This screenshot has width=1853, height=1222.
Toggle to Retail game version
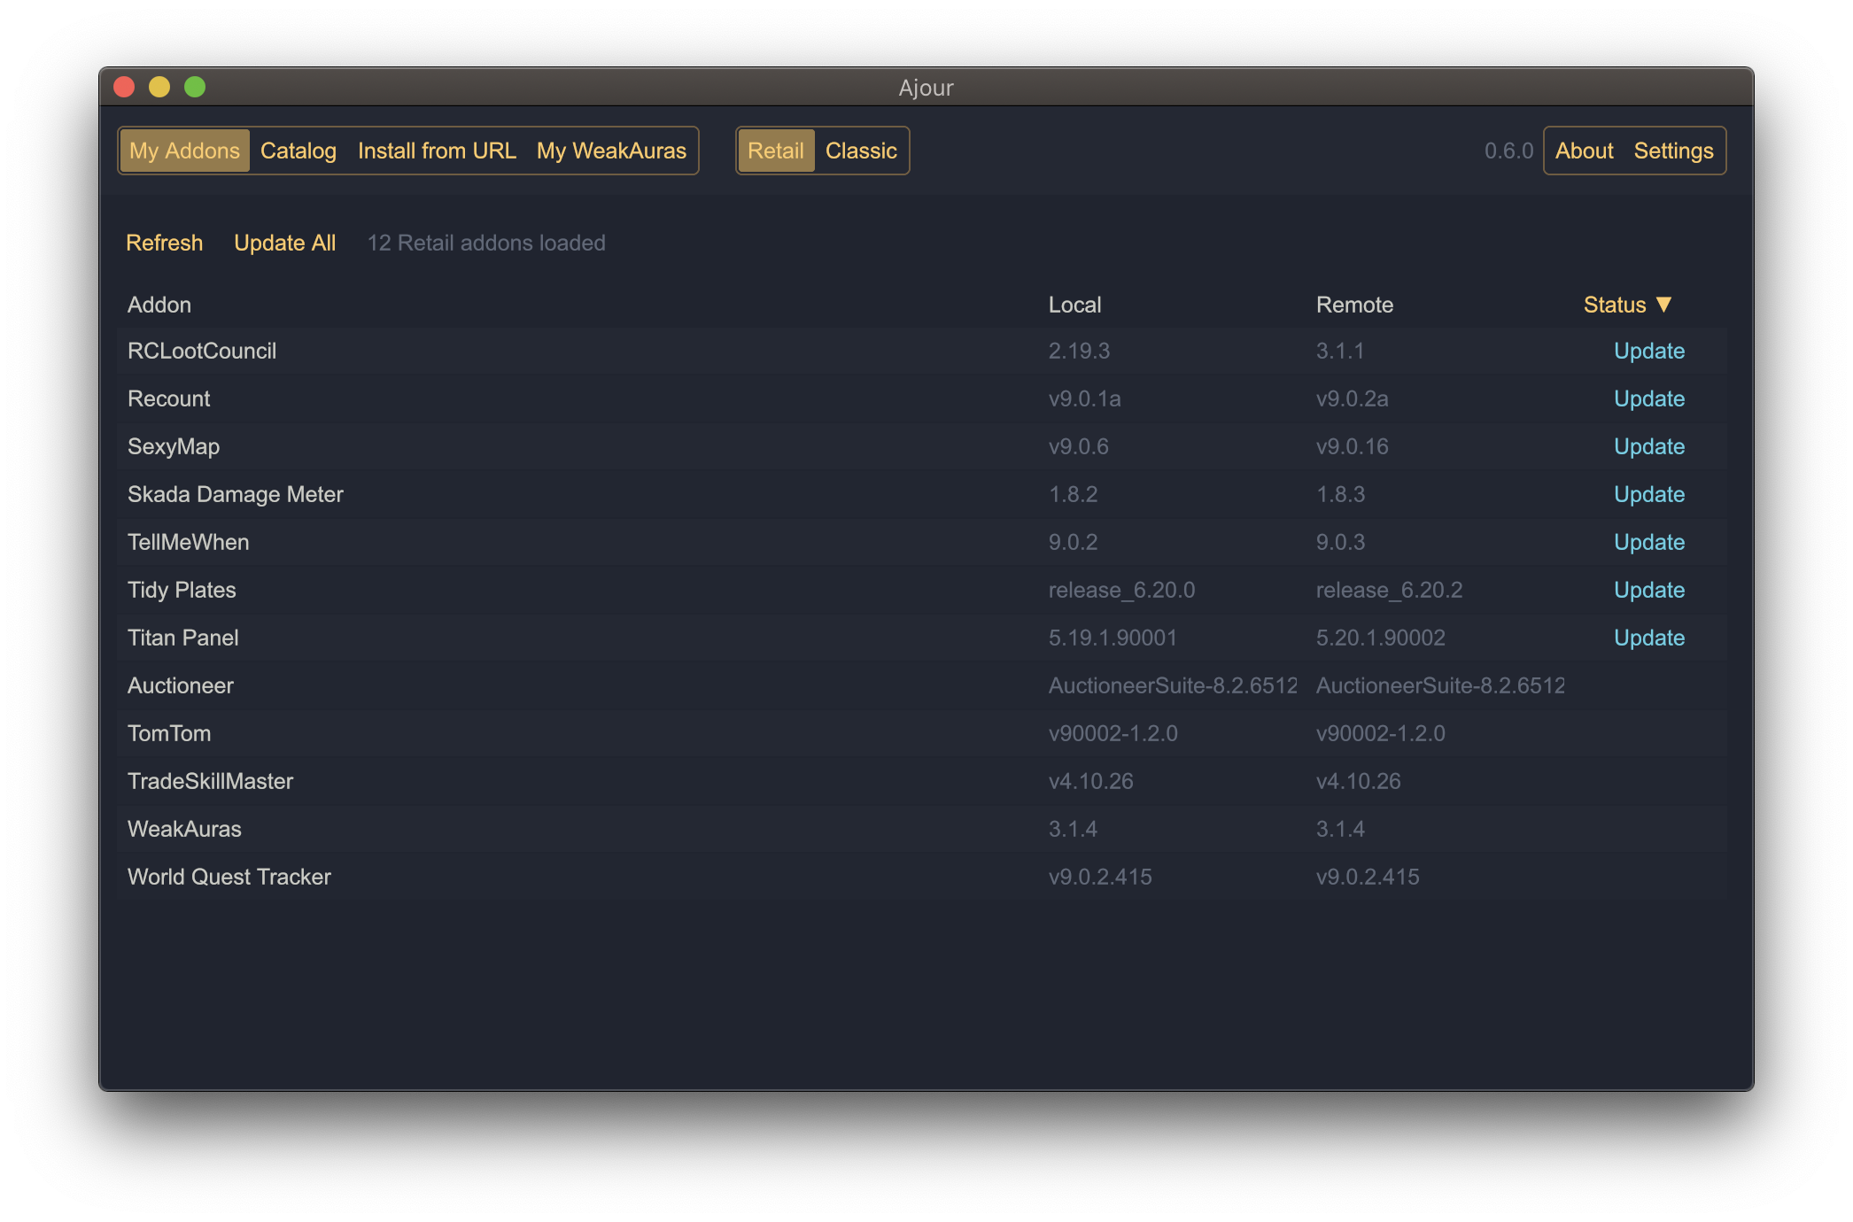click(x=774, y=150)
